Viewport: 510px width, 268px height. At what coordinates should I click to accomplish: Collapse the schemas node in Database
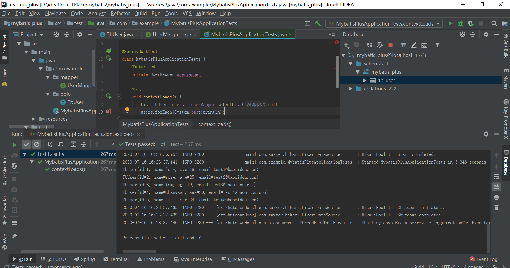pyautogui.click(x=351, y=64)
